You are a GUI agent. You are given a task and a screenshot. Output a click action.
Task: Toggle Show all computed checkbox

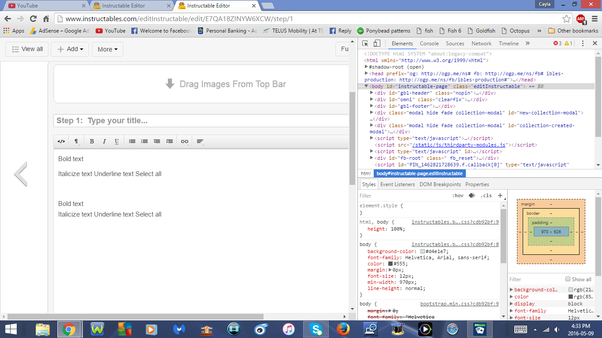(x=568, y=279)
